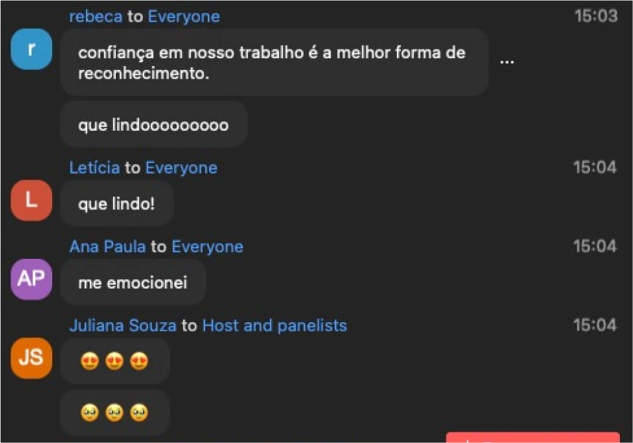
Task: Click the red button at bottom right
Action: pos(533,437)
